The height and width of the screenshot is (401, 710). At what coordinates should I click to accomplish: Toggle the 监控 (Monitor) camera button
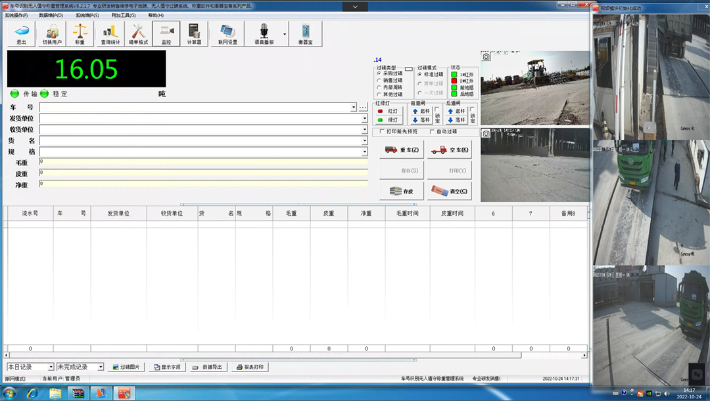(x=166, y=34)
